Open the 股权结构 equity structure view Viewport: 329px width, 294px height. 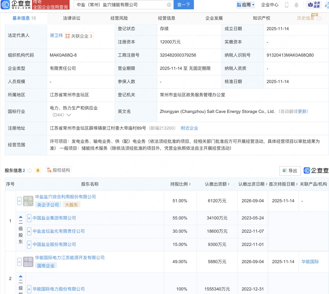point(59,170)
